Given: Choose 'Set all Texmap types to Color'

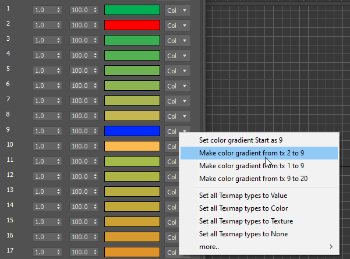Looking at the screenshot, I should 242,208.
